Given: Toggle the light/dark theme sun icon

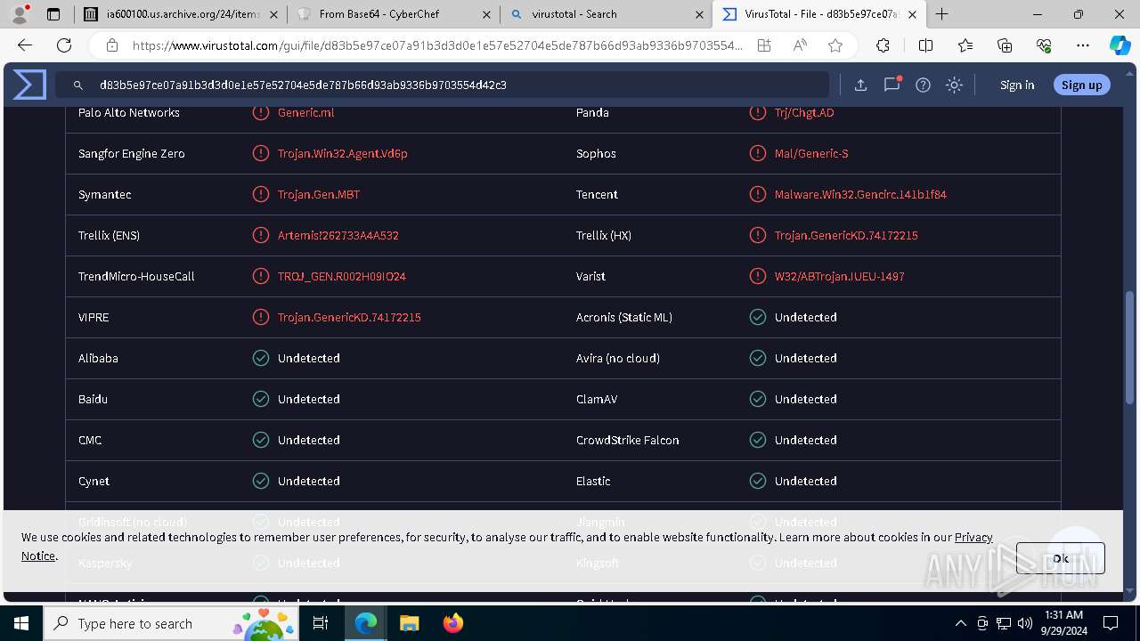Looking at the screenshot, I should coord(954,85).
